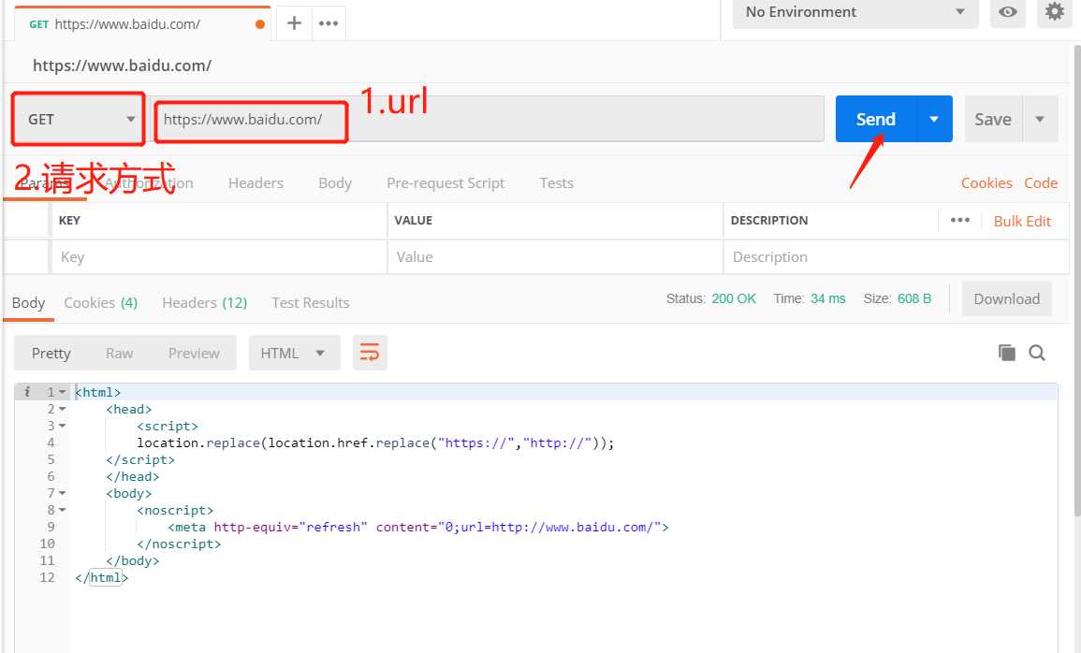Open the Save button dropdown arrow
This screenshot has height=653, width=1081.
1041,119
